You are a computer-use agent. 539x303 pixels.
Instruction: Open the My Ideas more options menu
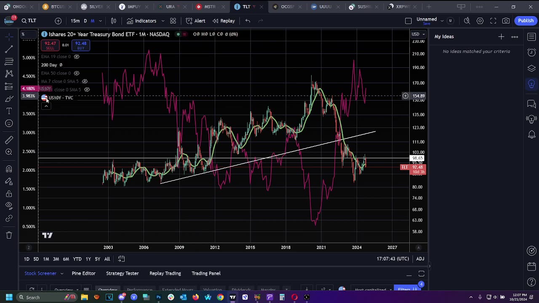pos(515,37)
